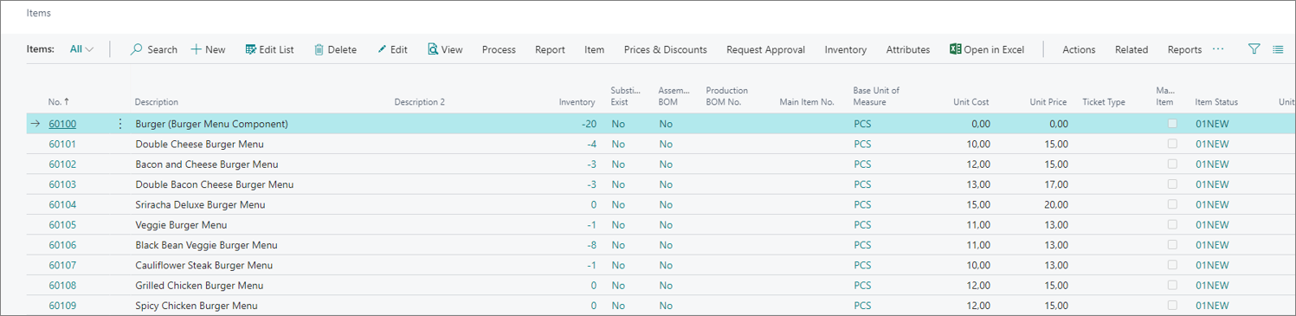Click the Search magnifier icon

[136, 49]
